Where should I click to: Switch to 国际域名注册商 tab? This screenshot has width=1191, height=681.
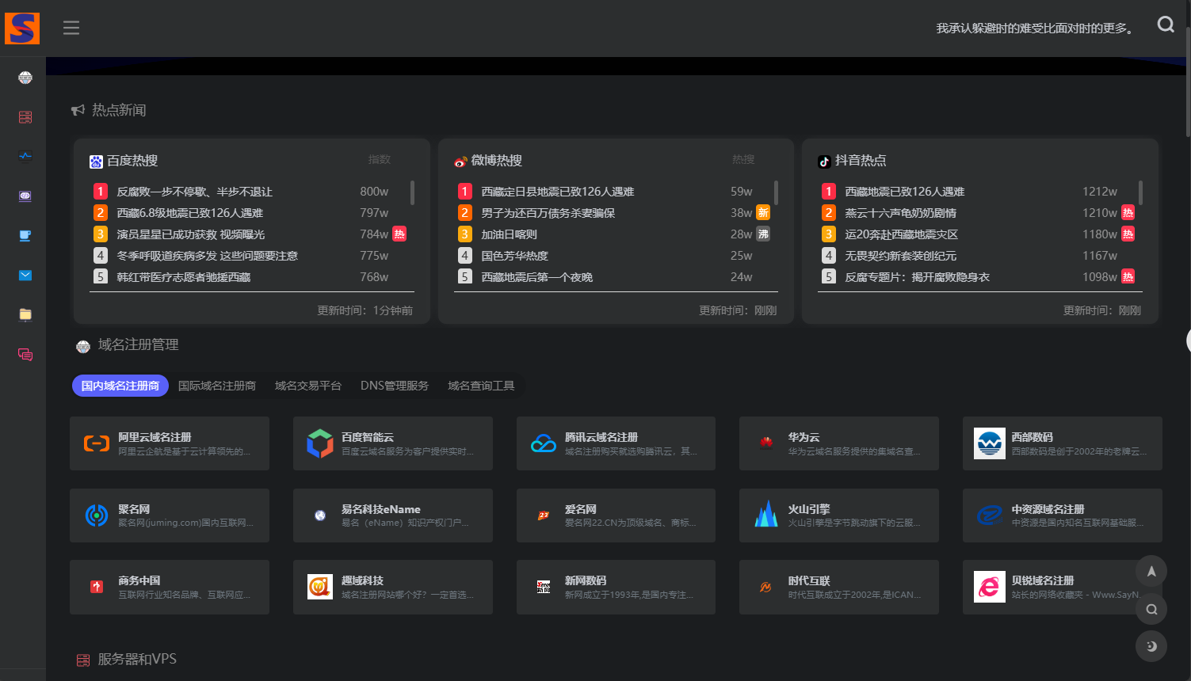coord(217,386)
